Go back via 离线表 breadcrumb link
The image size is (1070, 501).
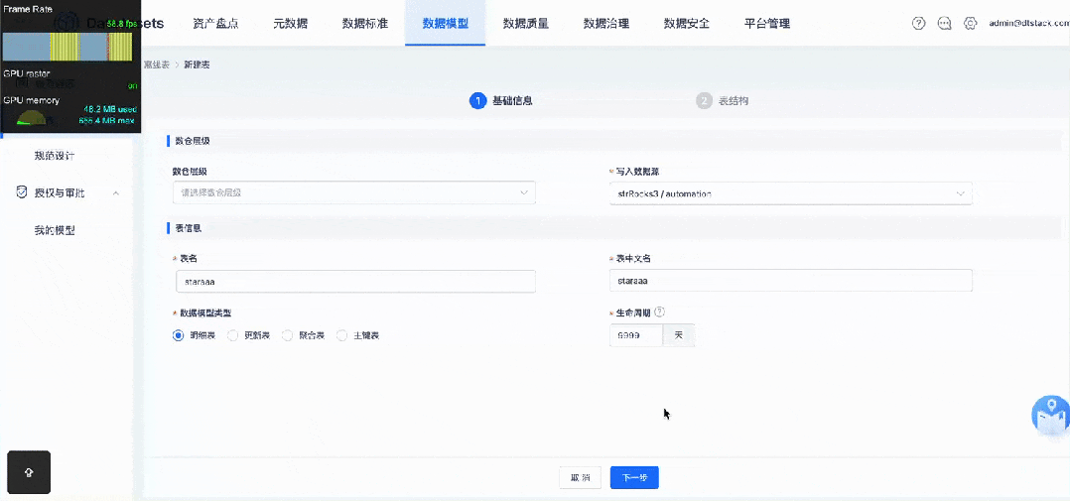click(156, 64)
